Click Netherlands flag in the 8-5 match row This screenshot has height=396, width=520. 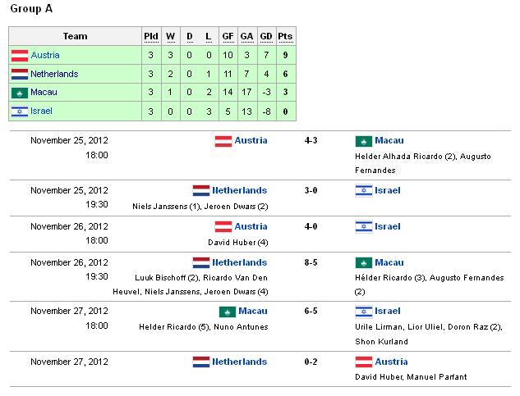tap(201, 263)
